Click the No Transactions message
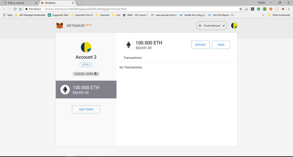Screen dimensions: 293x157 coord(131,67)
